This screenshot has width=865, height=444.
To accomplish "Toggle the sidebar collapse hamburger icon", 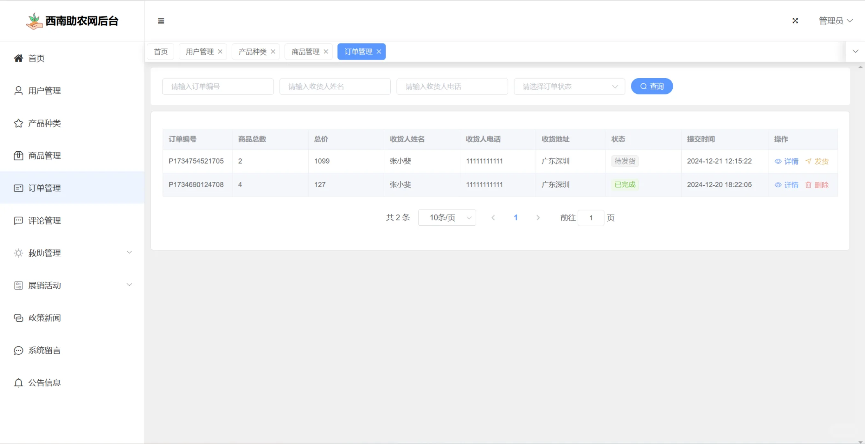I will point(161,21).
